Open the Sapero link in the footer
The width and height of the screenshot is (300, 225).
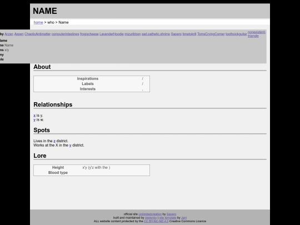(171, 214)
